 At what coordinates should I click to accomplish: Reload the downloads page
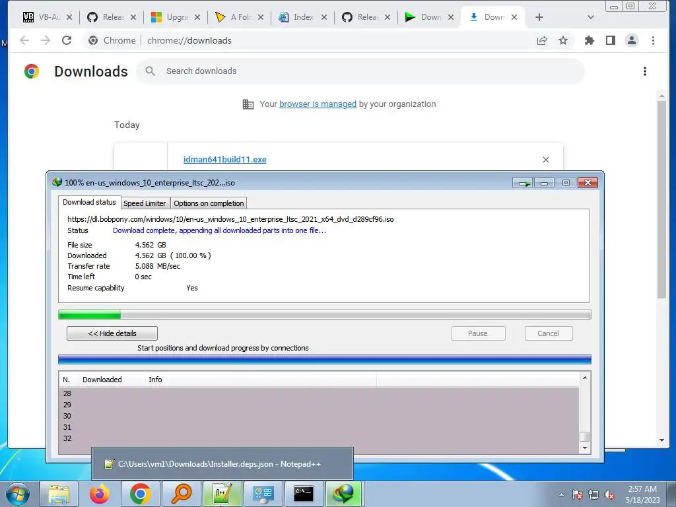pos(67,40)
